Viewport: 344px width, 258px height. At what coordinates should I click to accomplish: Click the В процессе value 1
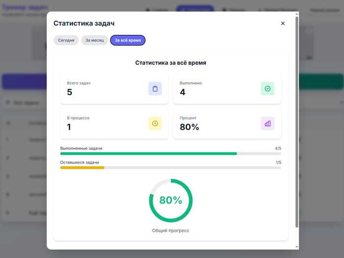tap(69, 127)
